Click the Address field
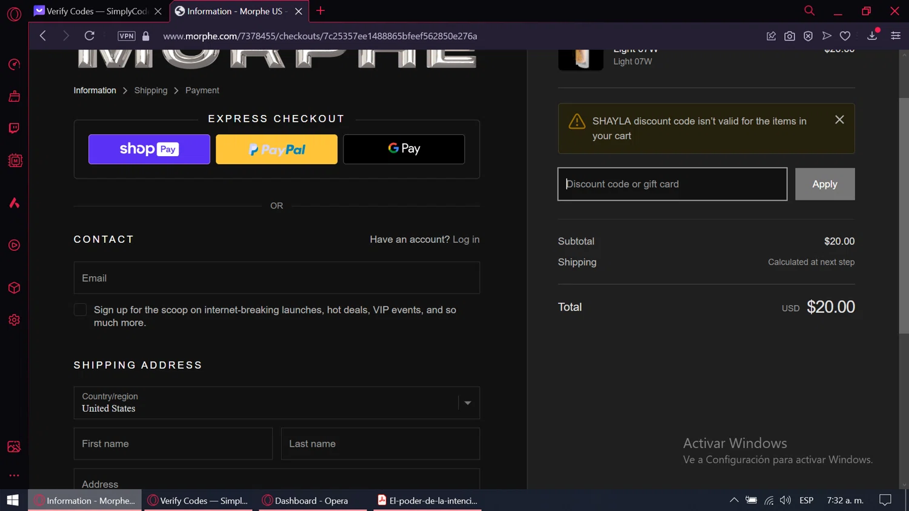Image resolution: width=909 pixels, height=511 pixels. [x=276, y=480]
